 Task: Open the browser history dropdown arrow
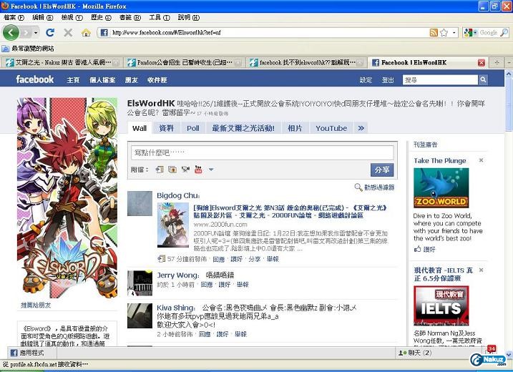[34, 33]
